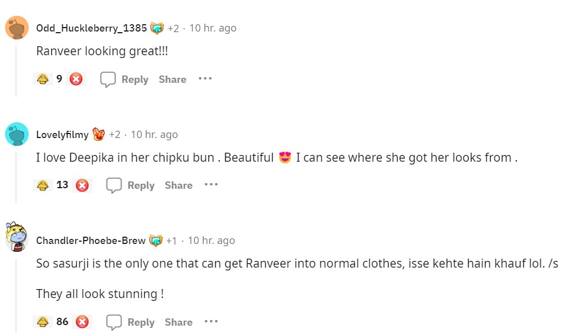This screenshot has width=588, height=333.
Task: Downvote Odd_Huckleberry_1385's comment
Action: click(76, 79)
